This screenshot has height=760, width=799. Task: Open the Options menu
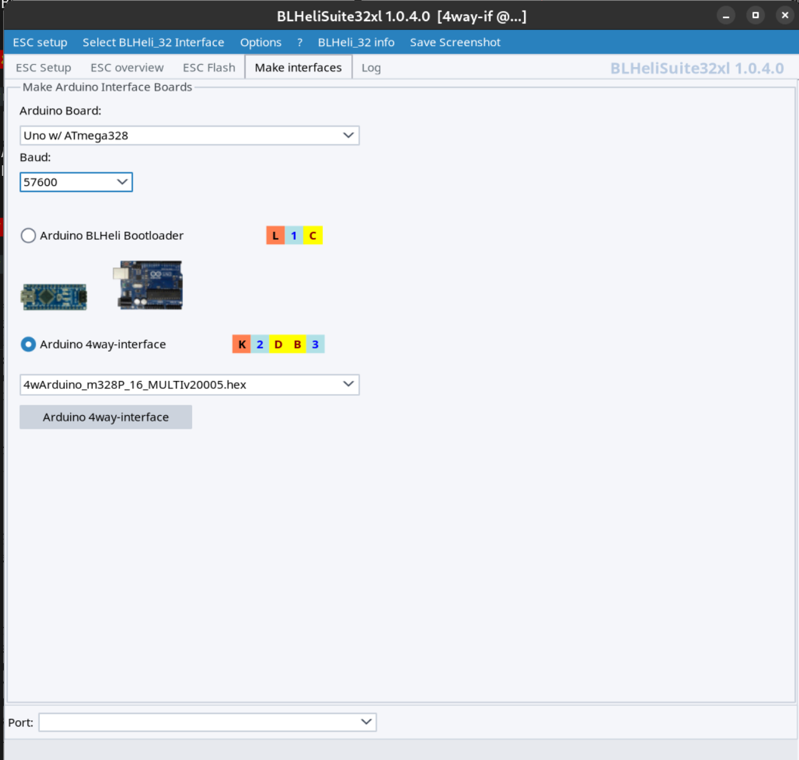pos(261,42)
